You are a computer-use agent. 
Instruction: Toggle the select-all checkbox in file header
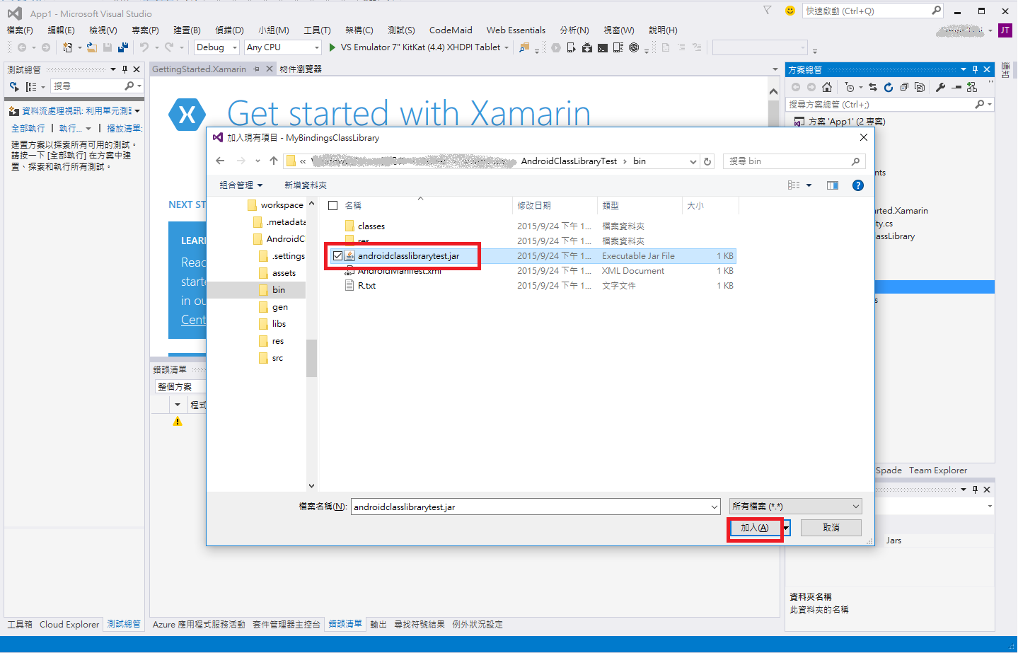point(333,206)
